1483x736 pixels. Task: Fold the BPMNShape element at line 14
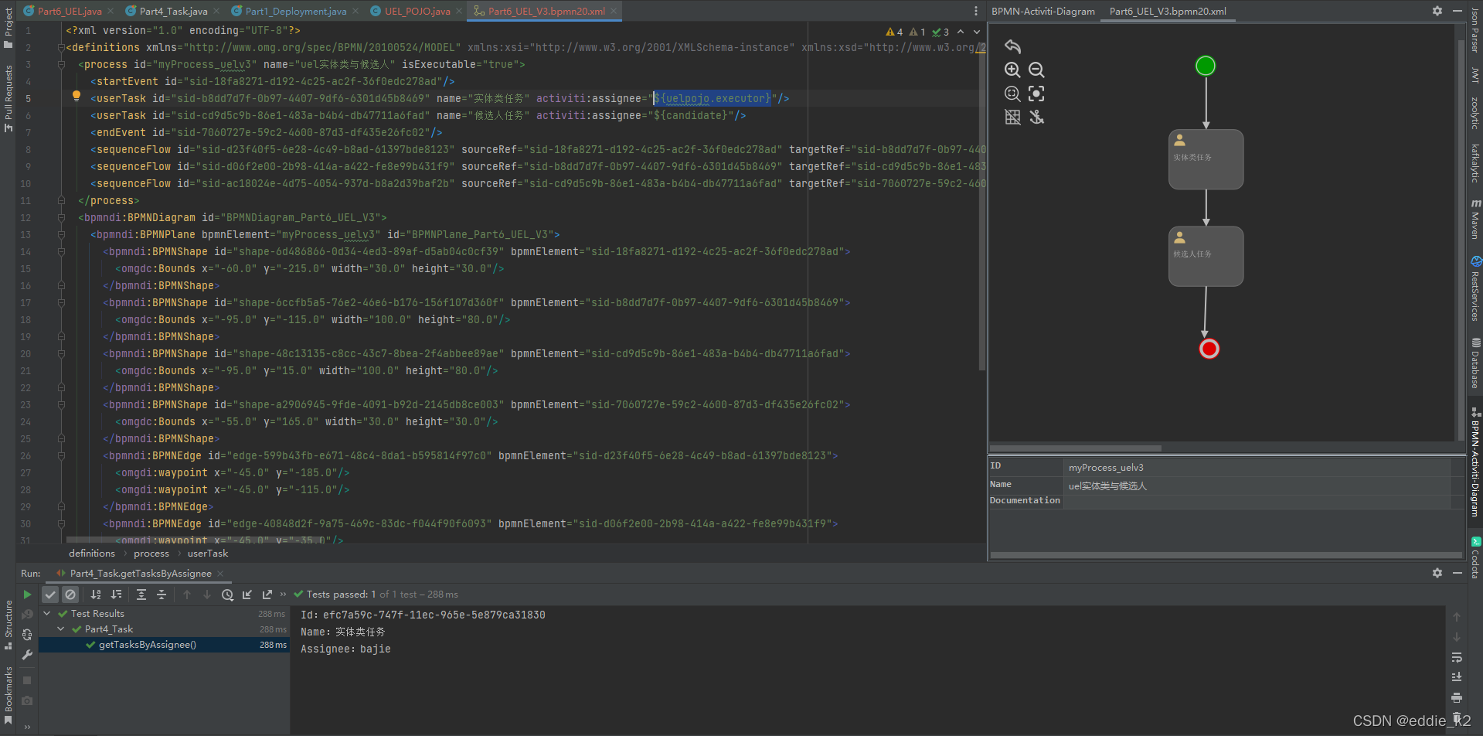coord(61,252)
